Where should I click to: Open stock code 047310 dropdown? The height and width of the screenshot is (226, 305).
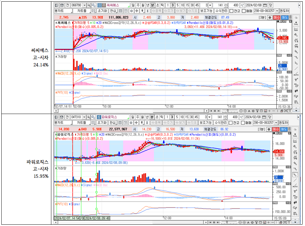[84, 117]
